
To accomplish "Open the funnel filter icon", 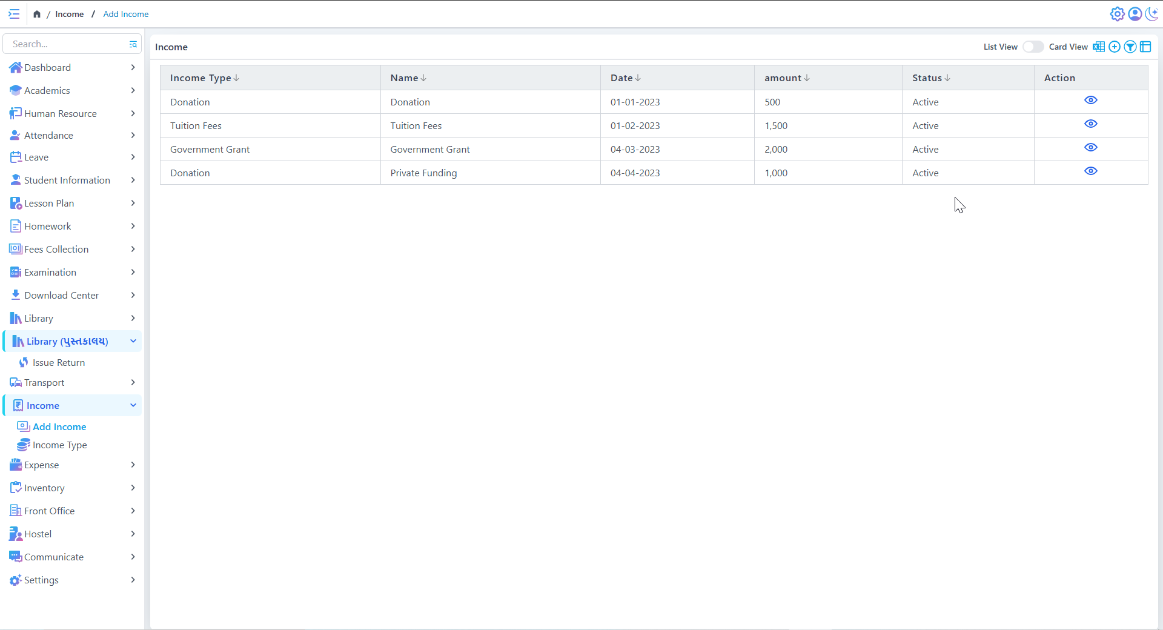I will 1130,47.
